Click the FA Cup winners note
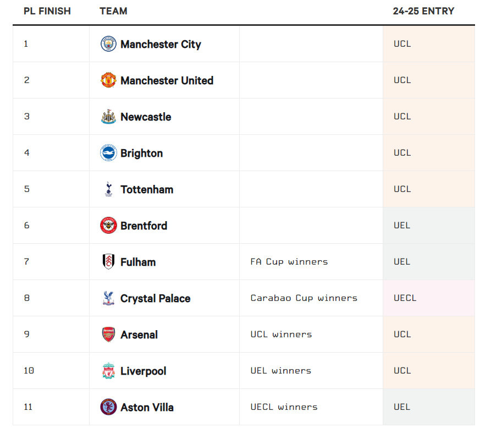Screen dimensions: 491x433 pyautogui.click(x=289, y=262)
